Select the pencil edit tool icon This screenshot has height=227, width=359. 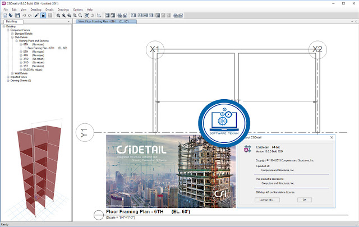pyautogui.click(x=36, y=15)
